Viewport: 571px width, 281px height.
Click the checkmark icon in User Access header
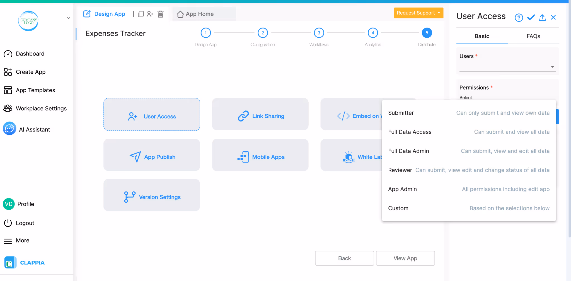tap(531, 17)
